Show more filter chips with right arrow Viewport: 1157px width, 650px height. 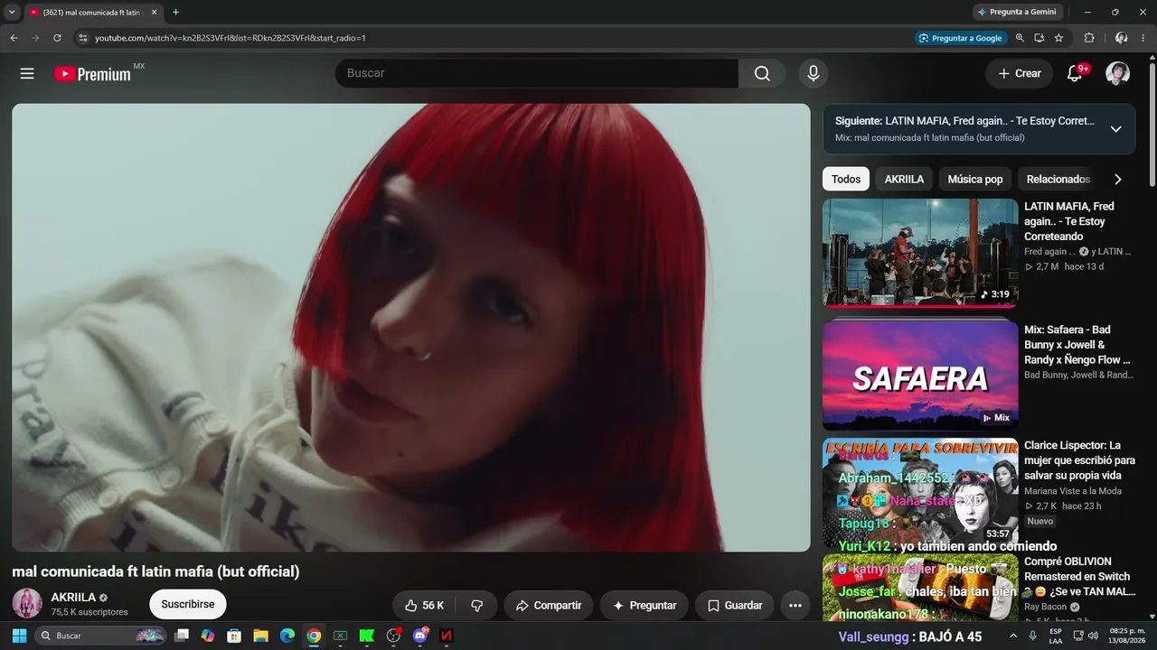click(1118, 180)
